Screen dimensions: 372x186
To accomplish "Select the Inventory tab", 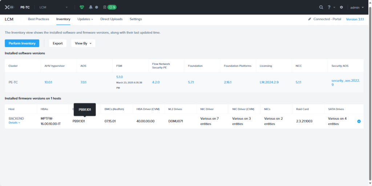I will click(63, 19).
